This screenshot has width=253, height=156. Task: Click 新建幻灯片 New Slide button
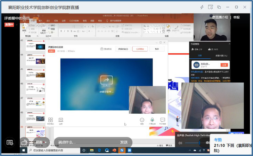click(44, 29)
